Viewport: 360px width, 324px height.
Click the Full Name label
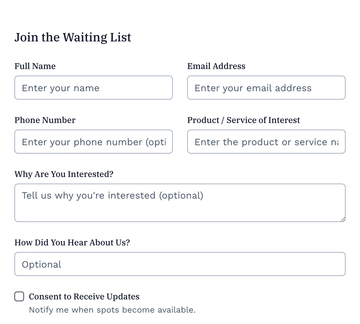coord(35,66)
